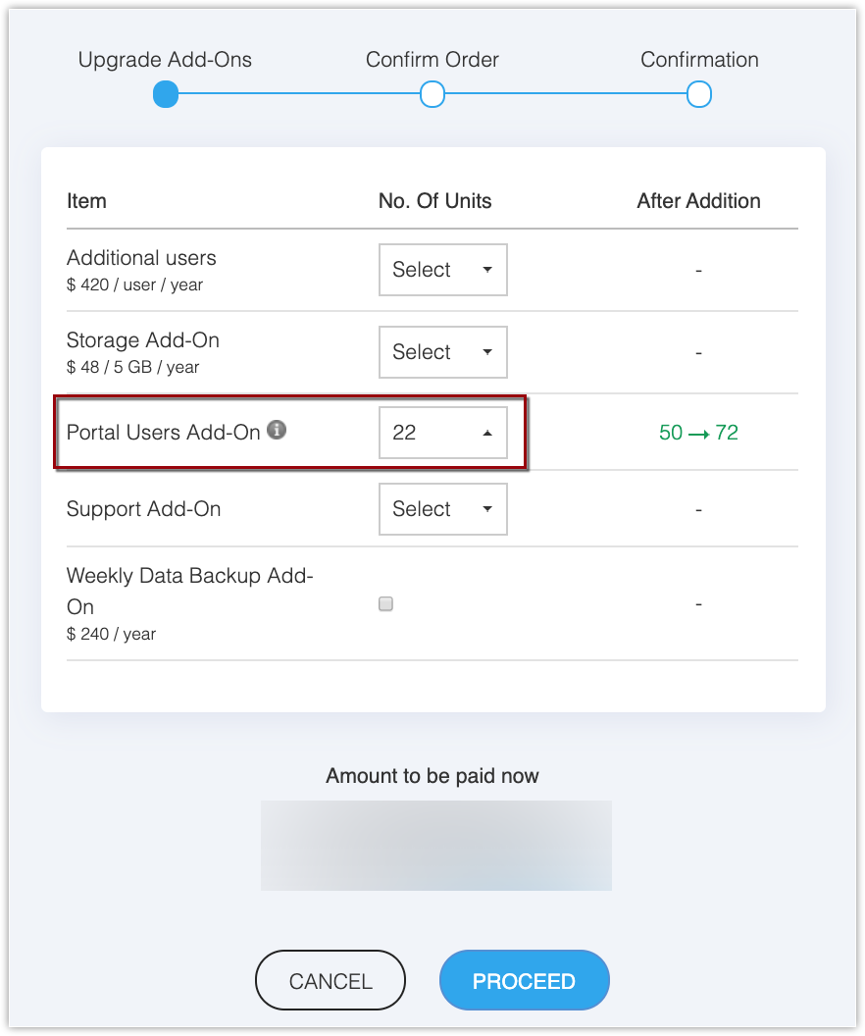The width and height of the screenshot is (865, 1036).
Task: Select the Confirm Order step label
Action: coord(432,60)
